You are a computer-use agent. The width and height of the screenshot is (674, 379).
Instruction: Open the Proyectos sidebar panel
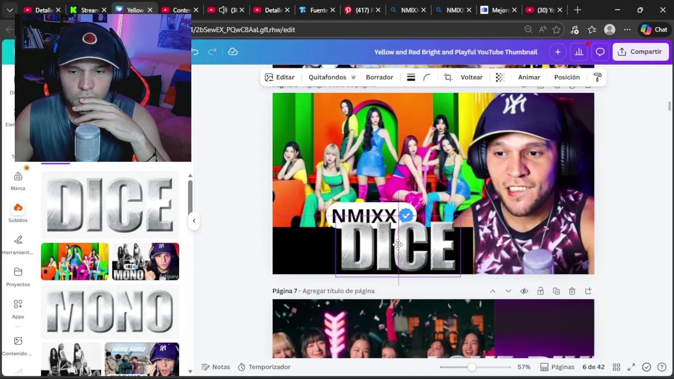18,277
